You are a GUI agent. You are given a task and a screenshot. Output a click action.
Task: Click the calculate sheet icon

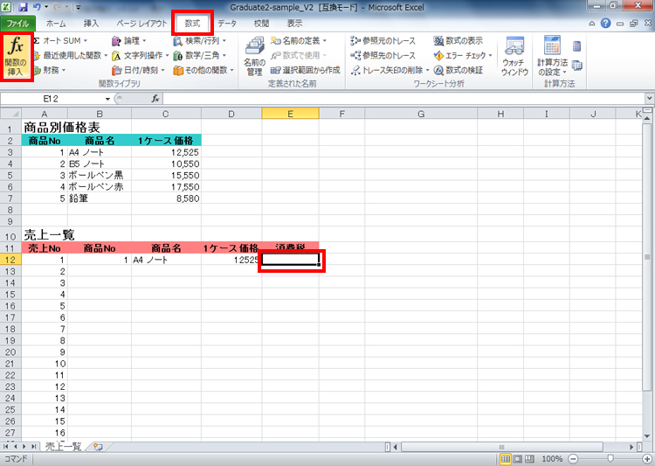pos(577,66)
